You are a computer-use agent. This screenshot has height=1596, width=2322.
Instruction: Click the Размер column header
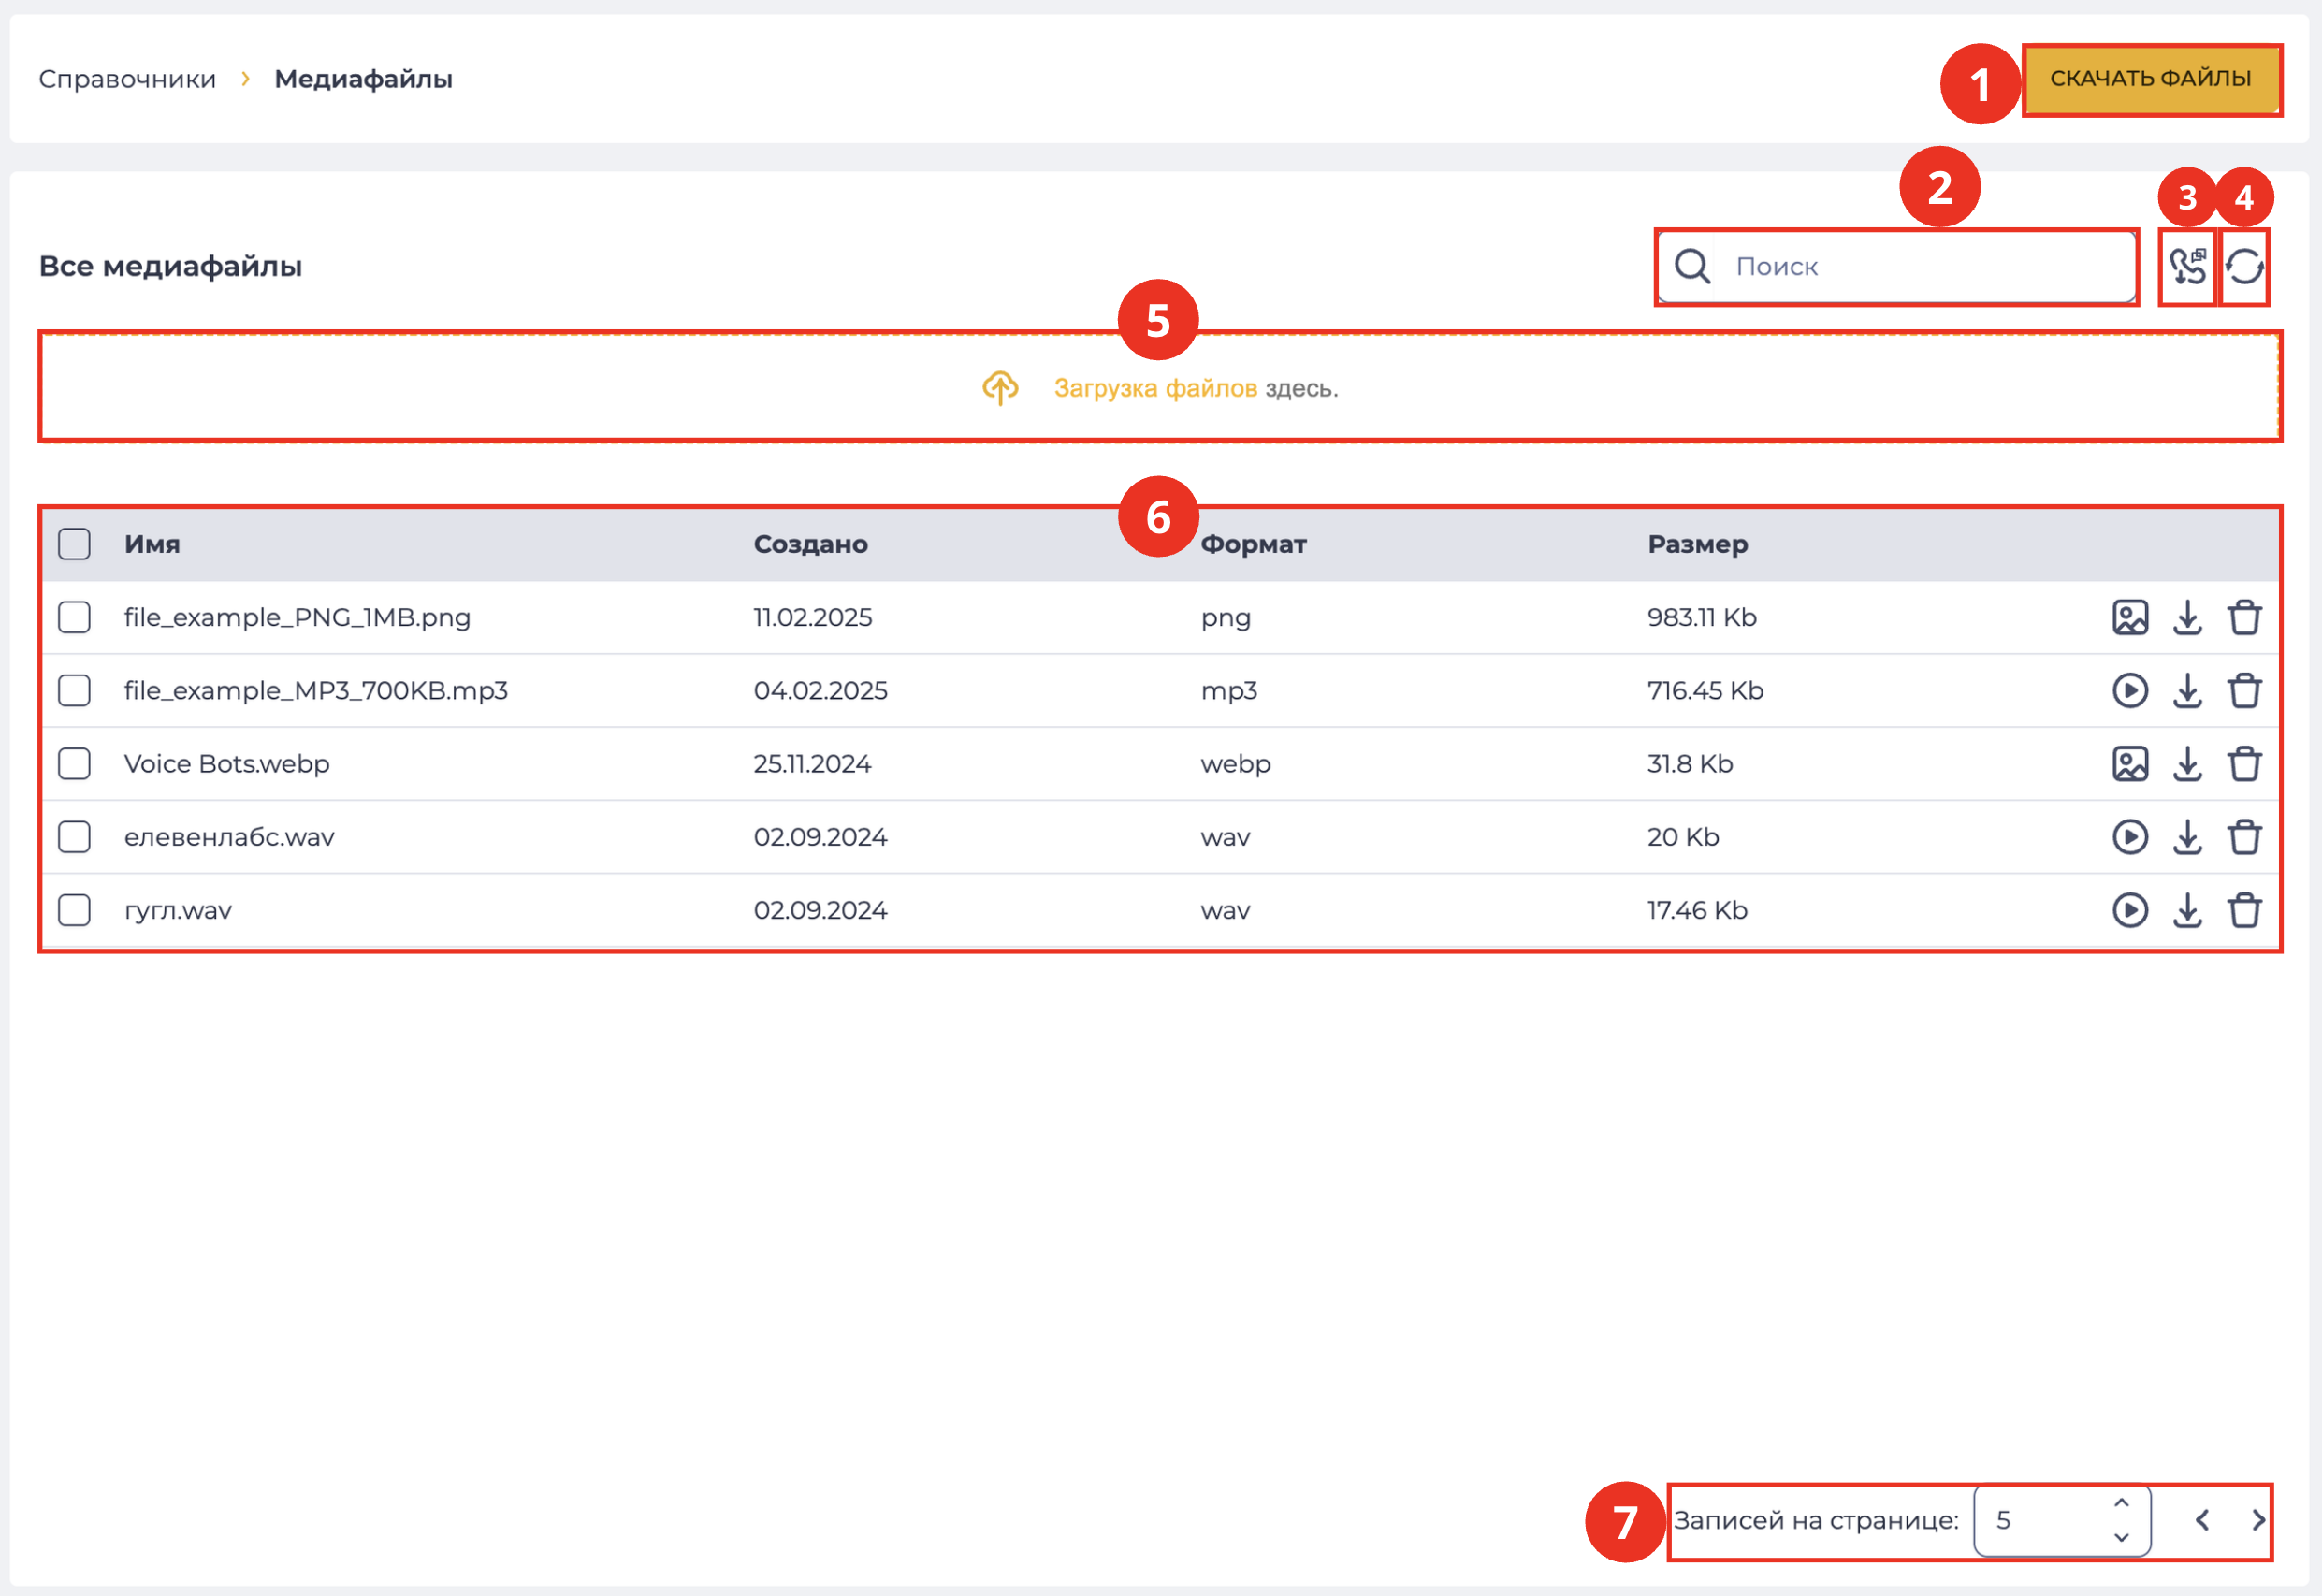(x=1697, y=544)
